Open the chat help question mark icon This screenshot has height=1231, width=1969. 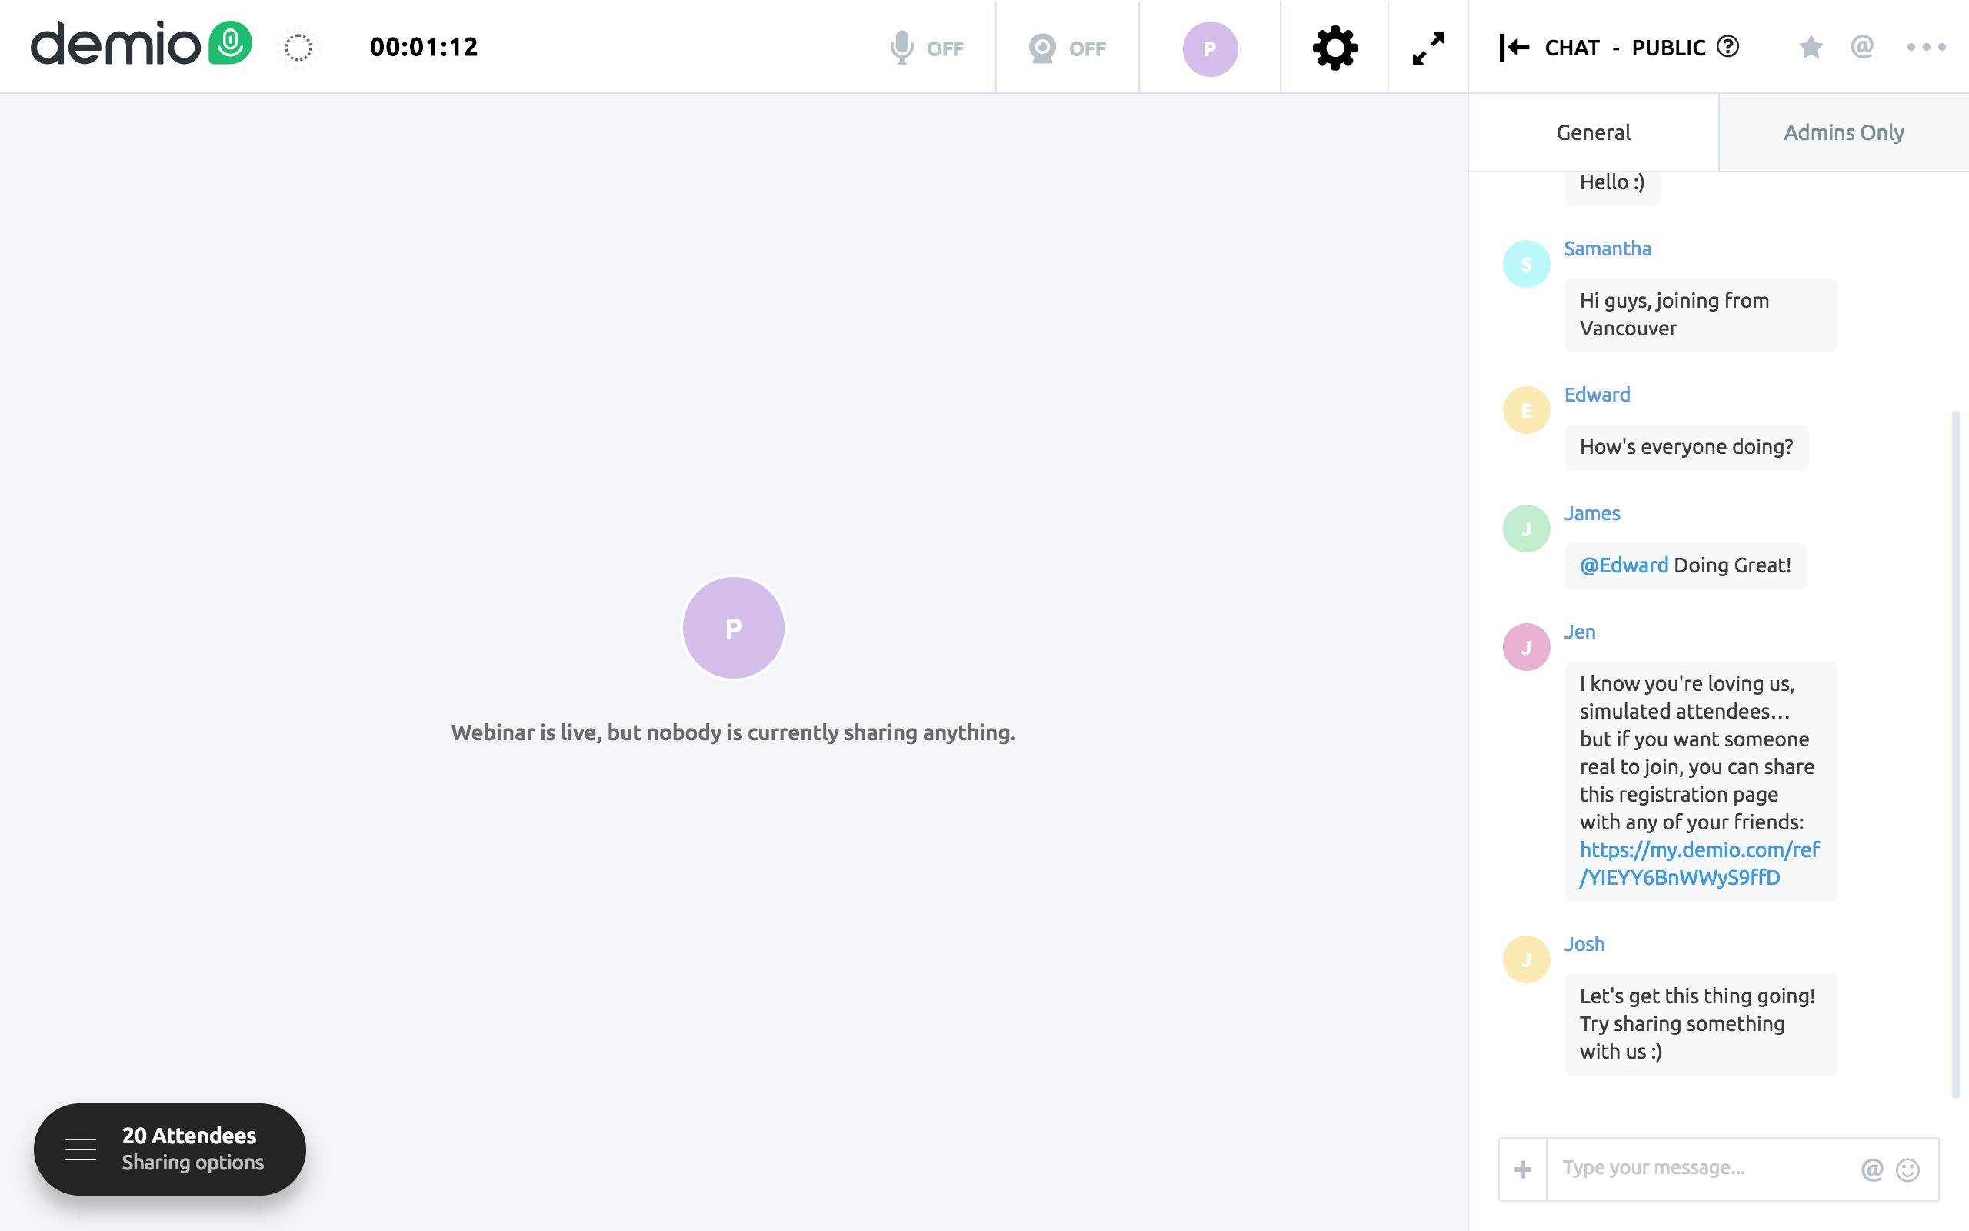click(x=1728, y=46)
